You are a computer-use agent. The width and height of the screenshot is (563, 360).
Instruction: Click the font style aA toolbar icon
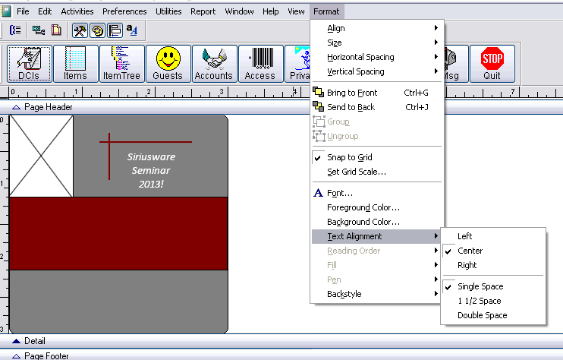tap(132, 30)
